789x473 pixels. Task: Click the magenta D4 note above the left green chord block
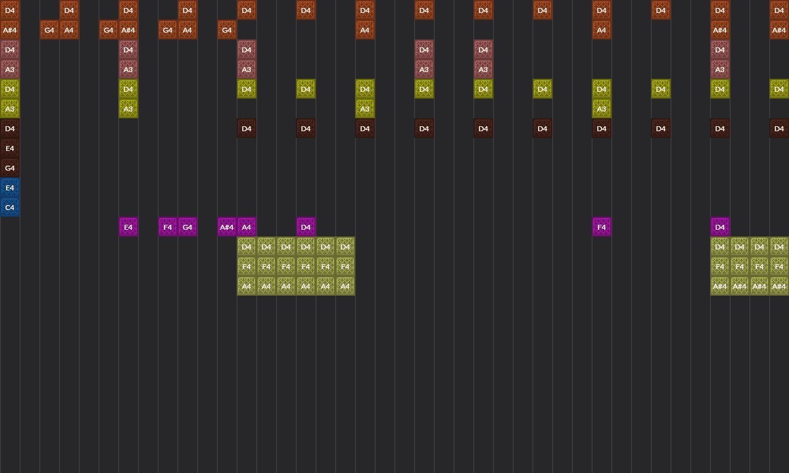(x=306, y=227)
